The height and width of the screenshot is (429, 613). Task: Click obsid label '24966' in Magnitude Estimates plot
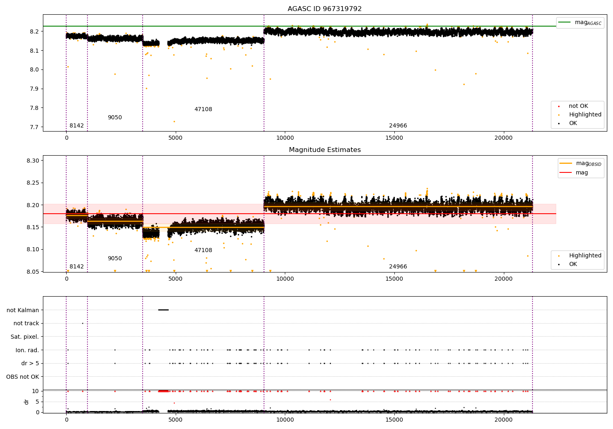coord(398,267)
